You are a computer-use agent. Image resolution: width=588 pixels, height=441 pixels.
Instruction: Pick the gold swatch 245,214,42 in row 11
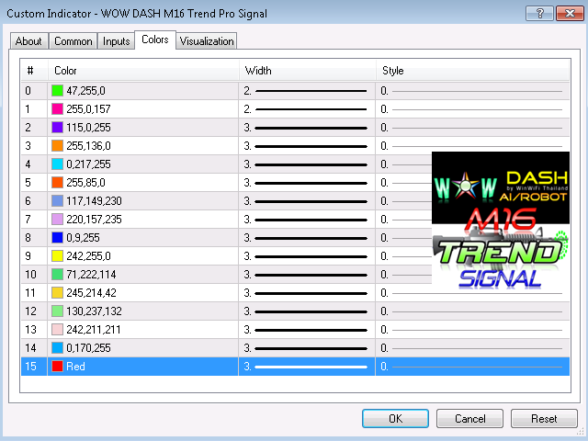tap(57, 293)
